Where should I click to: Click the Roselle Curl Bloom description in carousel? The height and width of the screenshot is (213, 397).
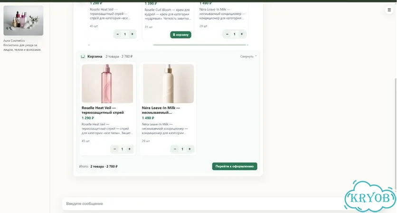(168, 14)
